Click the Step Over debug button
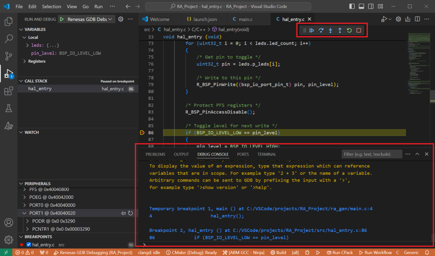 coord(321,31)
